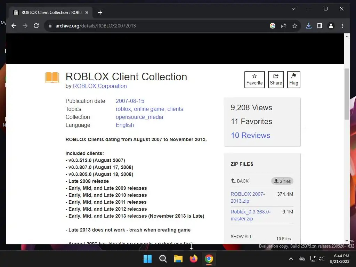The height and width of the screenshot is (267, 356).
Task: Click the share page icon in address bar
Action: coord(284,26)
